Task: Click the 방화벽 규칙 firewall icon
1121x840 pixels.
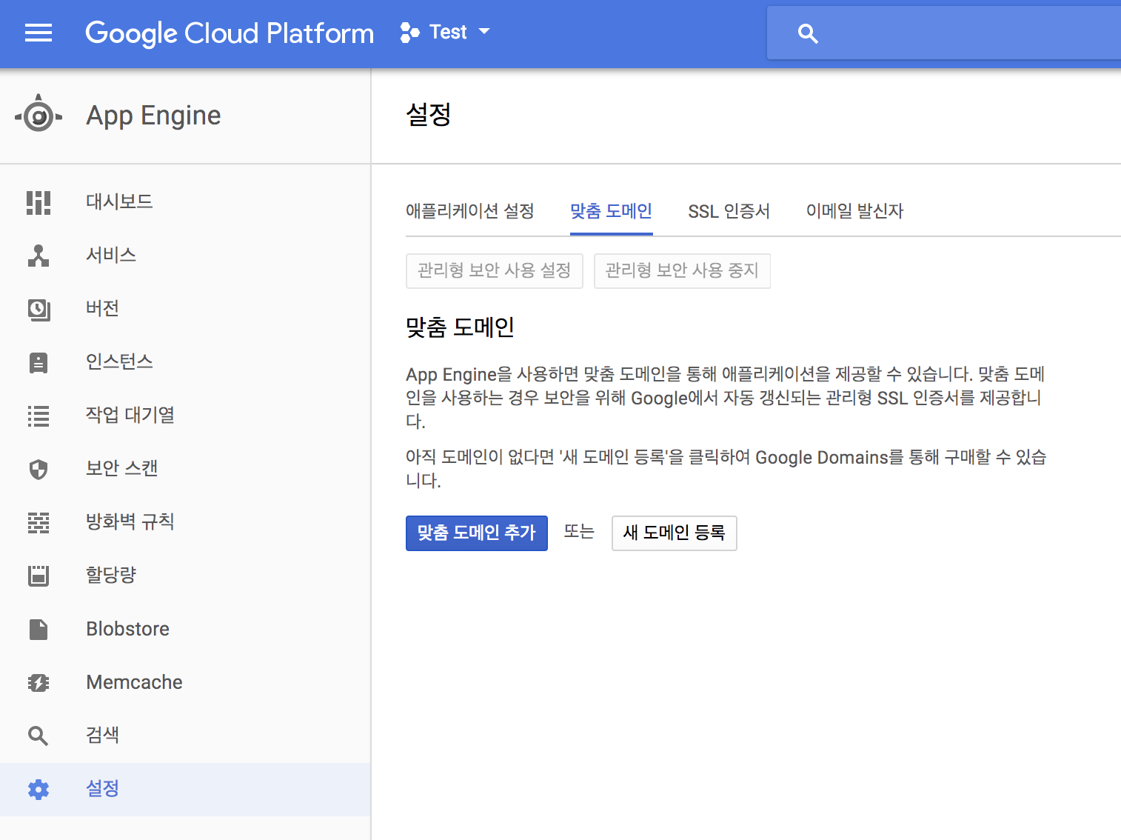Action: (x=39, y=522)
